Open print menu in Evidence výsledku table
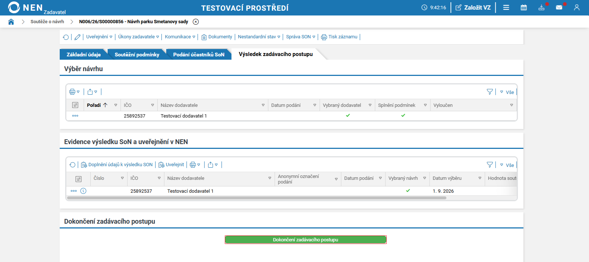The width and height of the screenshot is (589, 262). pos(195,165)
